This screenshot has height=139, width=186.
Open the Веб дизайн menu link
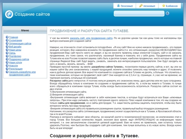[15, 47]
